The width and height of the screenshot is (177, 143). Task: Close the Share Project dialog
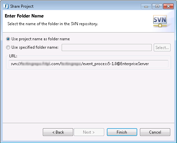(168, 6)
